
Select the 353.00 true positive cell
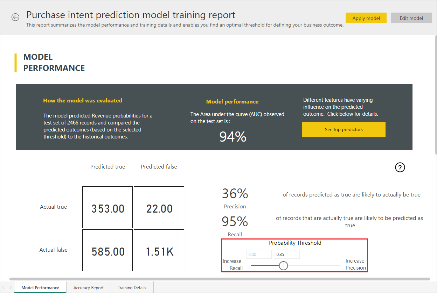tap(107, 207)
